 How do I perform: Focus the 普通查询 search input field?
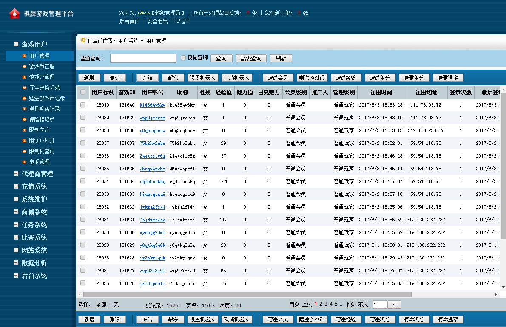point(143,58)
